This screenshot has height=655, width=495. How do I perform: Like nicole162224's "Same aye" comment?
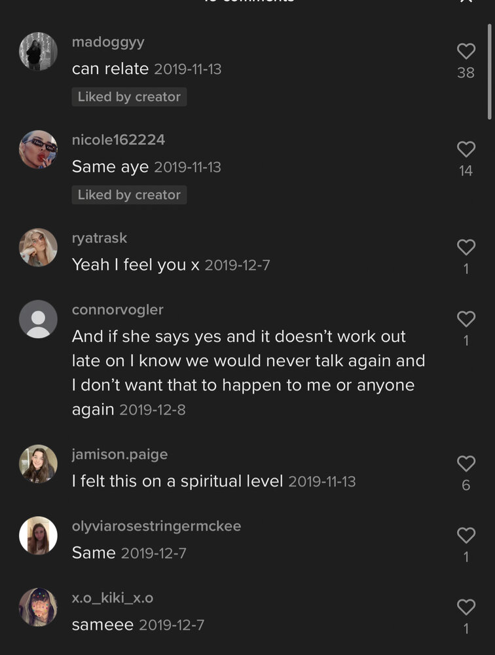tap(466, 149)
